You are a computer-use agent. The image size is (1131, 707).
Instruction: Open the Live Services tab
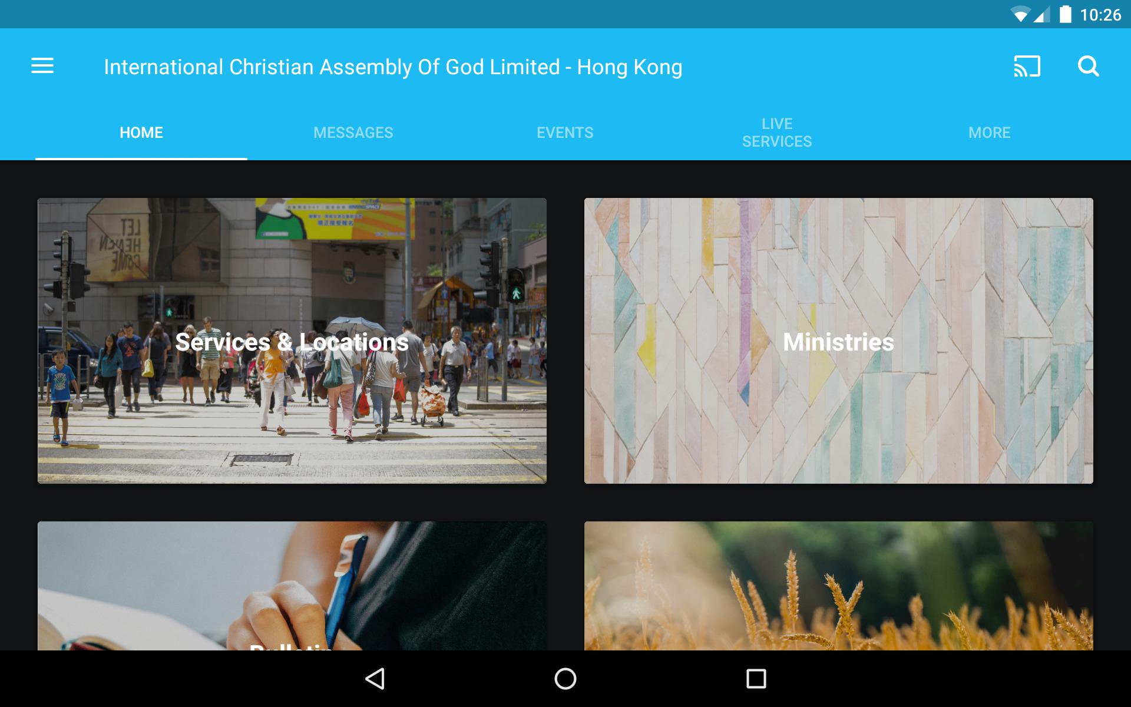coord(777,133)
